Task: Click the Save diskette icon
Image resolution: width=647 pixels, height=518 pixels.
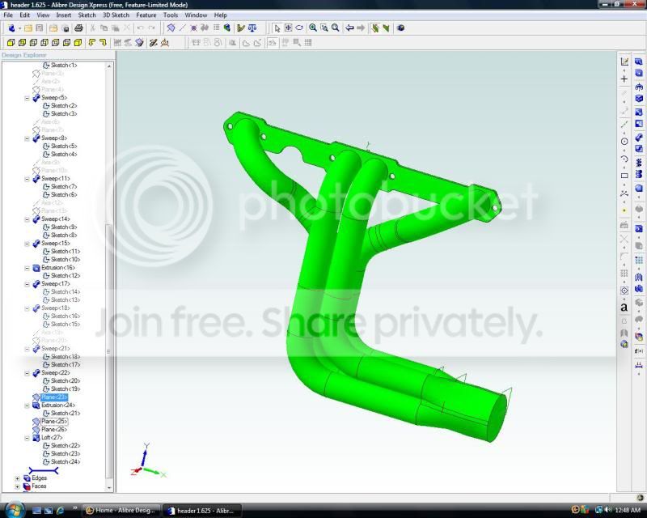Action: [39, 28]
